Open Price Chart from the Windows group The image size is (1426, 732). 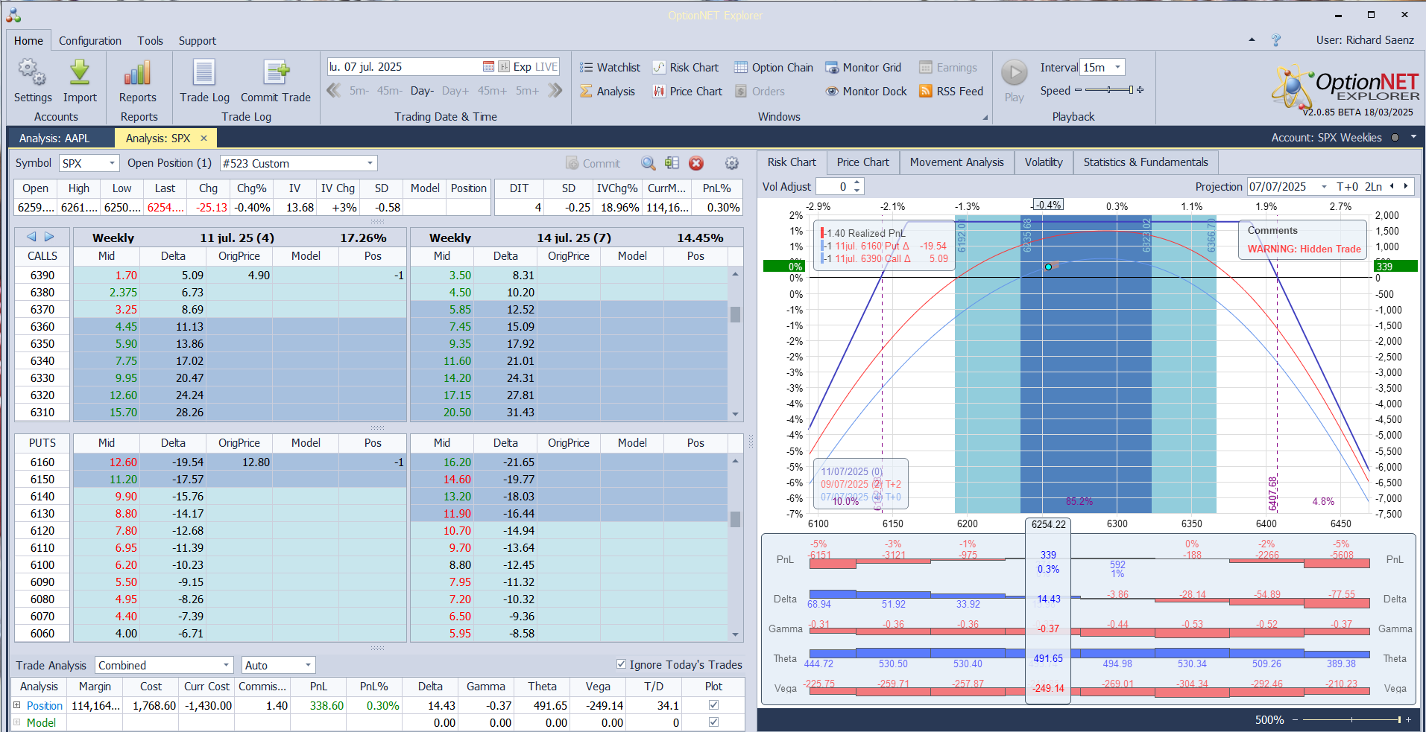[x=687, y=92]
